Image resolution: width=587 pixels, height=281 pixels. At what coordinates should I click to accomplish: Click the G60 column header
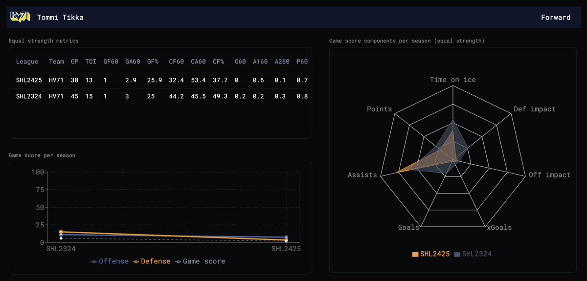(x=240, y=62)
